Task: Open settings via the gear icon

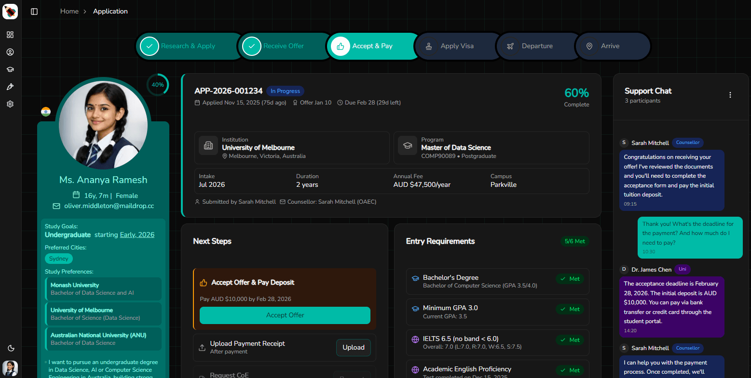Action: (10, 104)
